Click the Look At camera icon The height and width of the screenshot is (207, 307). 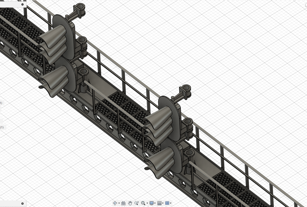tap(123, 203)
